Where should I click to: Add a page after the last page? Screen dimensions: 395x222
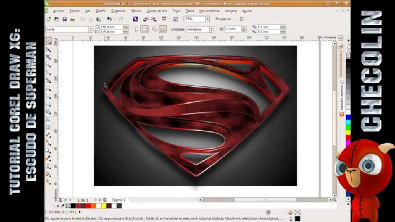pos(105,200)
